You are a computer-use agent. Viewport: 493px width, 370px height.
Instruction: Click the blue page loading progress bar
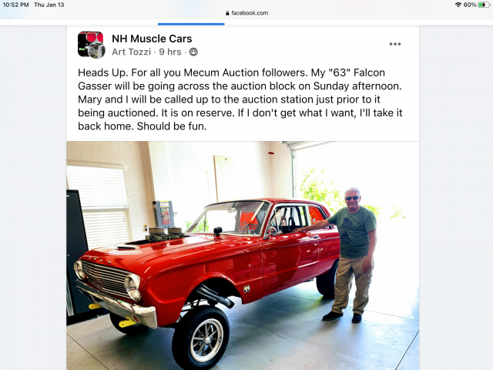(x=191, y=24)
